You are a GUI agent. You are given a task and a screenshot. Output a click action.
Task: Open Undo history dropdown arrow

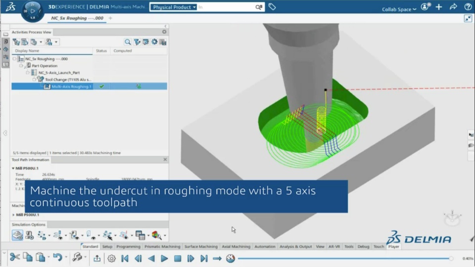pyautogui.click(x=66, y=257)
